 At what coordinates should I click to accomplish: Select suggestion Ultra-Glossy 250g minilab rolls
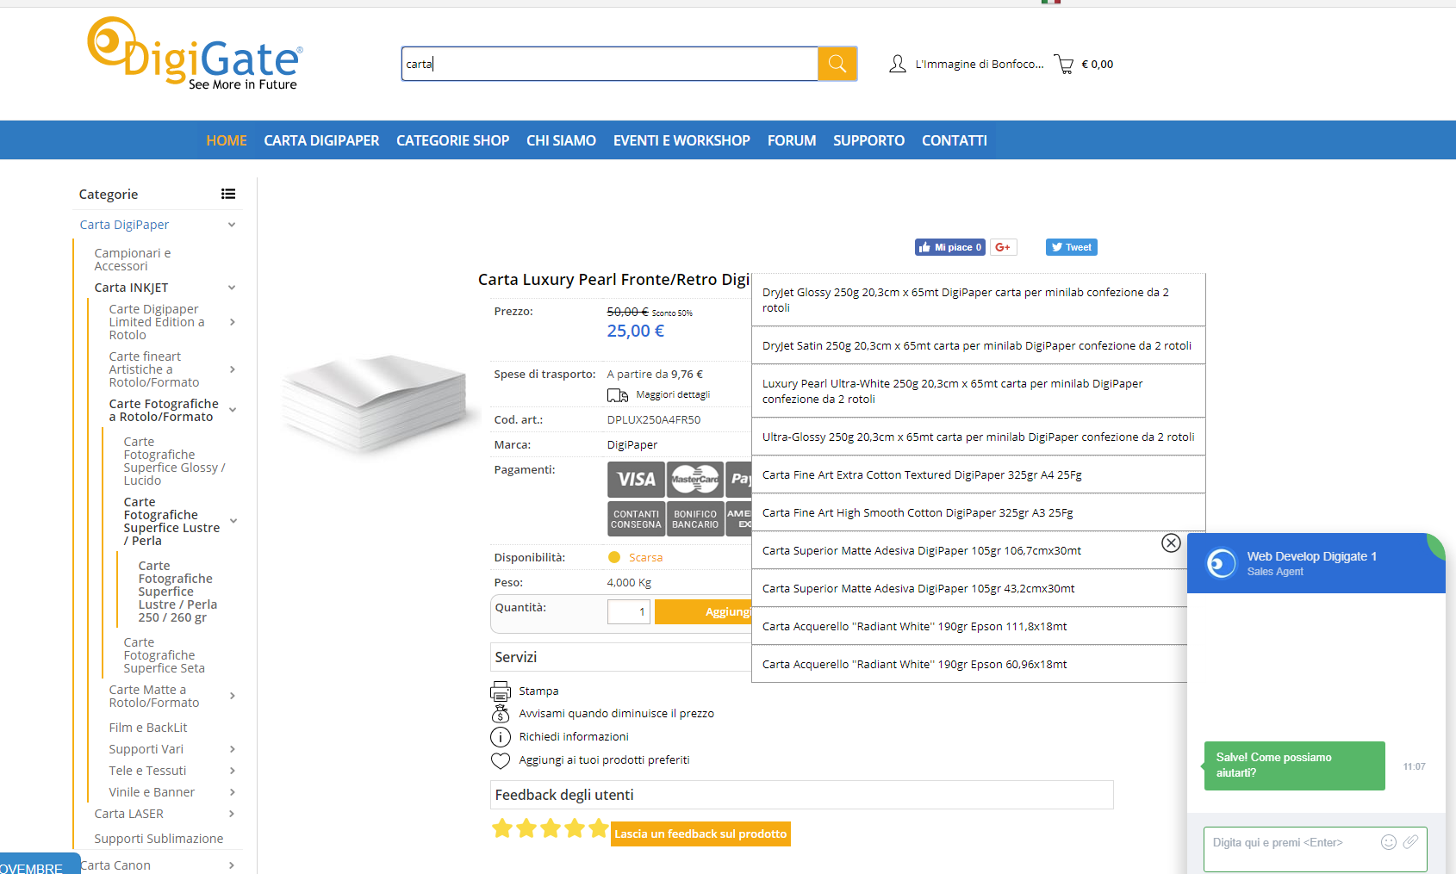click(978, 437)
